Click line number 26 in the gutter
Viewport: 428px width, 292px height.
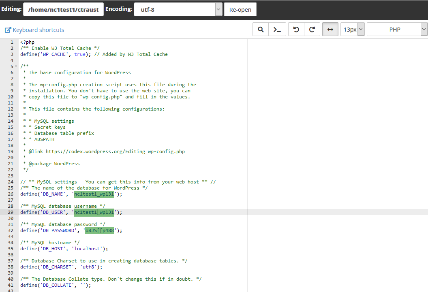[11, 194]
